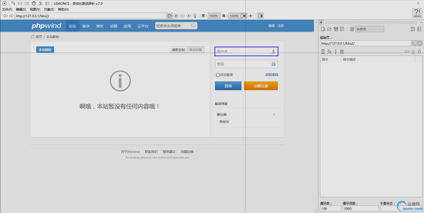
Task: Save the current script
Action: pos(336,29)
